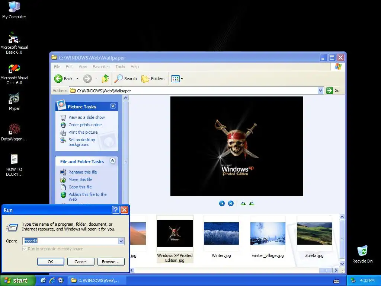The height and width of the screenshot is (286, 381).
Task: Select the Mypal raccoon browser icon
Action: click(14, 102)
